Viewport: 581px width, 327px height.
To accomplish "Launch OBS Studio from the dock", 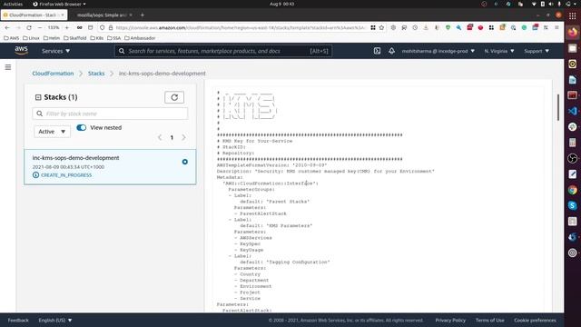I will pyautogui.click(x=573, y=158).
